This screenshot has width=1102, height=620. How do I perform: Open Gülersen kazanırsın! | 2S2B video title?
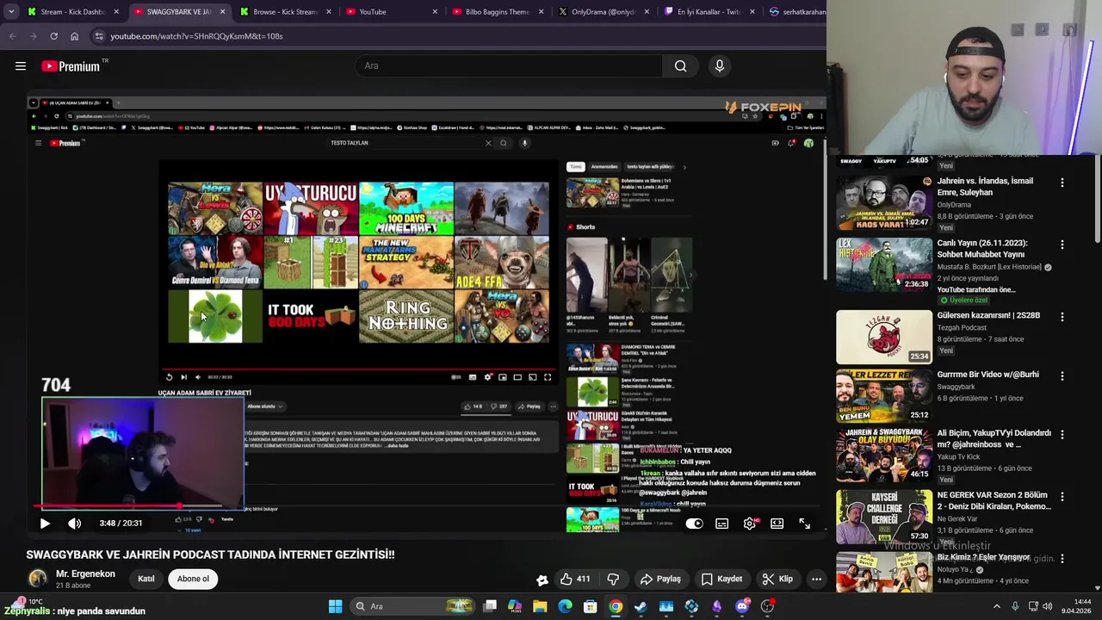click(988, 316)
